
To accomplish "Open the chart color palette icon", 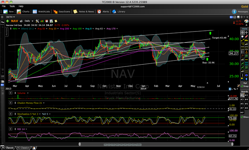I will tap(246, 21).
